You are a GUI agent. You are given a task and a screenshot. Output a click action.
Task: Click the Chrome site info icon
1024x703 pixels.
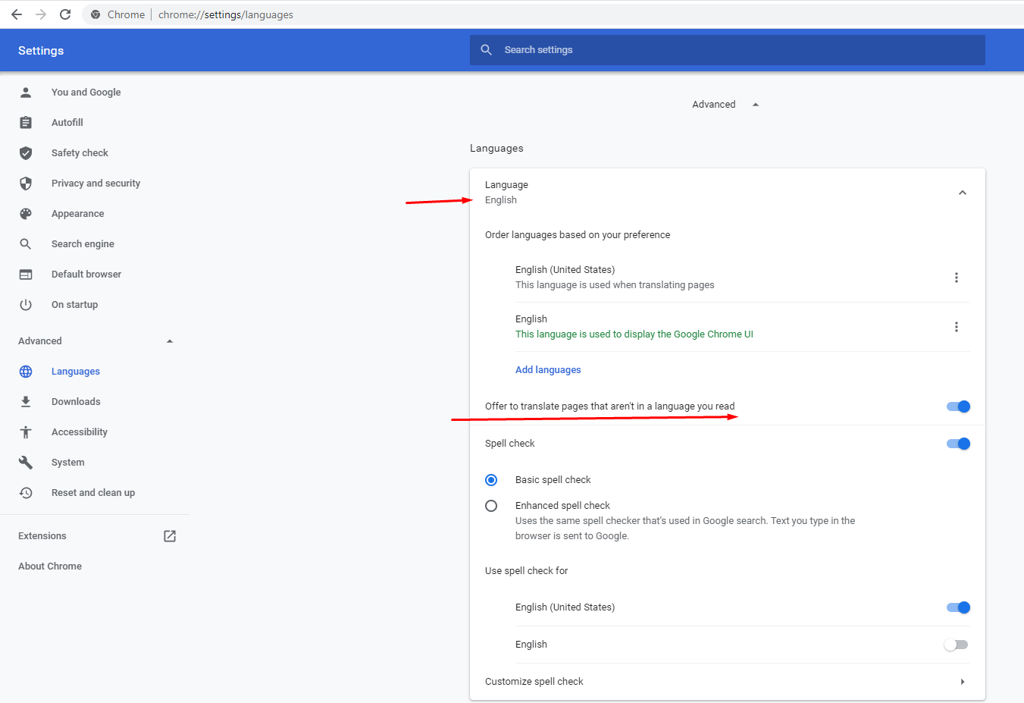point(96,14)
